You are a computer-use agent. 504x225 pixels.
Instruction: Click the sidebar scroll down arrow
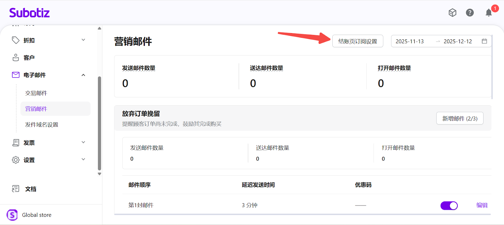click(100, 174)
